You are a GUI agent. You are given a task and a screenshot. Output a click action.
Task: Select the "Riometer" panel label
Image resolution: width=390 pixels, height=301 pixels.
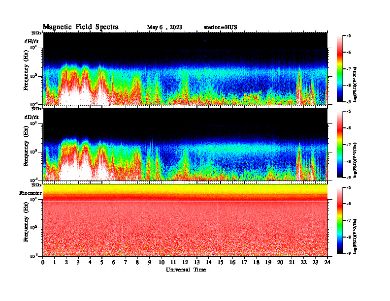point(31,193)
